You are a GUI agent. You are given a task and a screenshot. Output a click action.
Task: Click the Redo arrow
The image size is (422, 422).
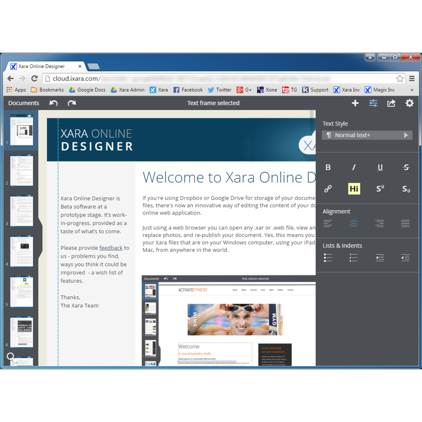pyautogui.click(x=72, y=103)
